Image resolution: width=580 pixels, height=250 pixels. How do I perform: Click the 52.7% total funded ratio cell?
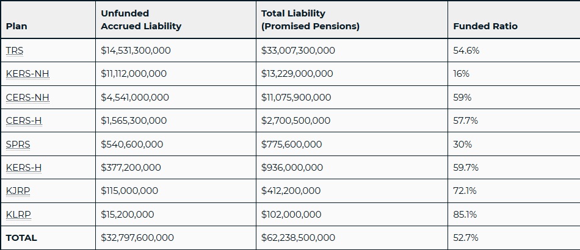[x=466, y=238]
